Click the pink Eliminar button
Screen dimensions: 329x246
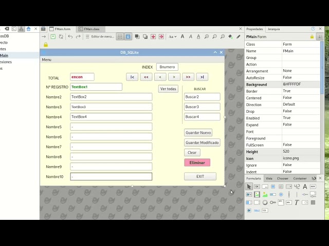(x=197, y=162)
